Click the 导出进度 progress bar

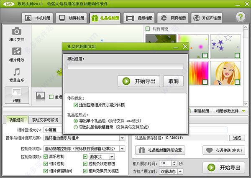pyautogui.click(x=125, y=66)
